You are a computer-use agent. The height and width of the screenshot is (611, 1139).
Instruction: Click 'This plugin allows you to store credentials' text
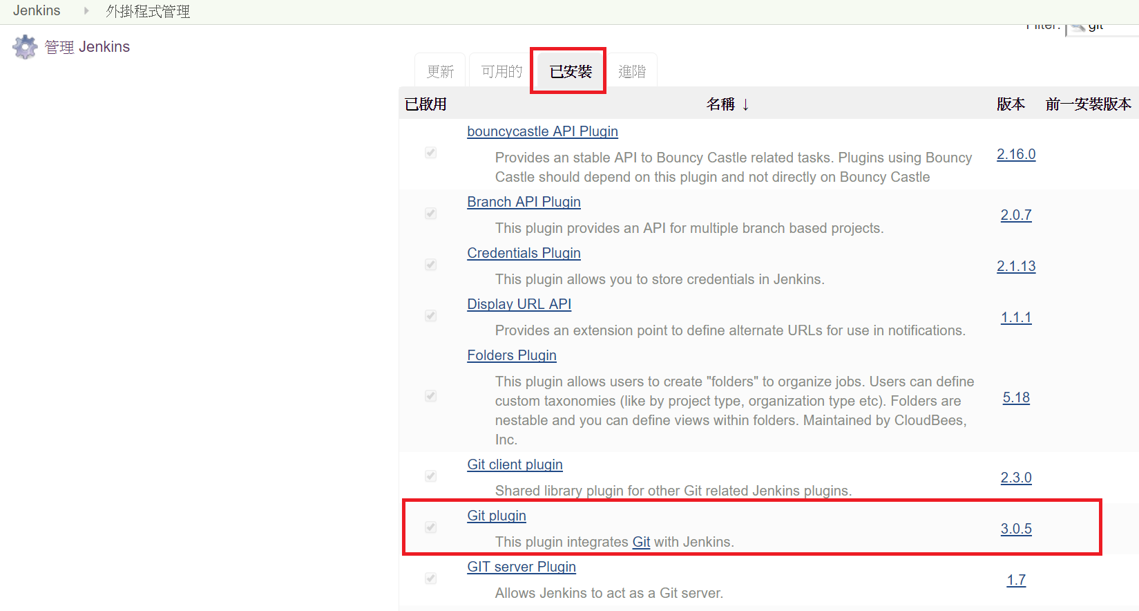(x=660, y=279)
